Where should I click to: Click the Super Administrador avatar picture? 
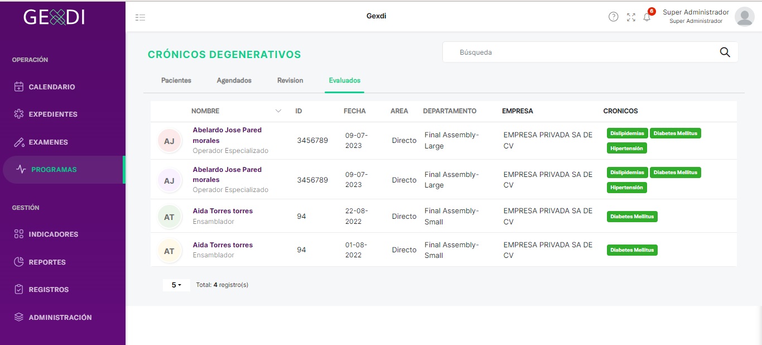pyautogui.click(x=745, y=17)
